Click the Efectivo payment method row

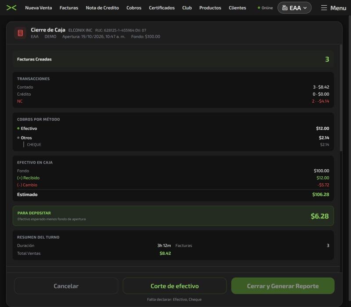pos(173,129)
